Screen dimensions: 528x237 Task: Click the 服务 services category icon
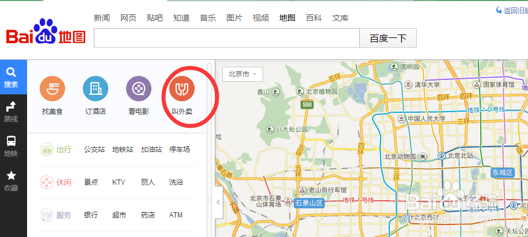pos(47,215)
